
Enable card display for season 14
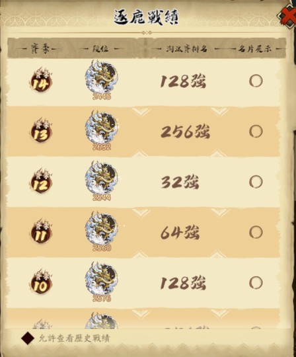(x=256, y=81)
